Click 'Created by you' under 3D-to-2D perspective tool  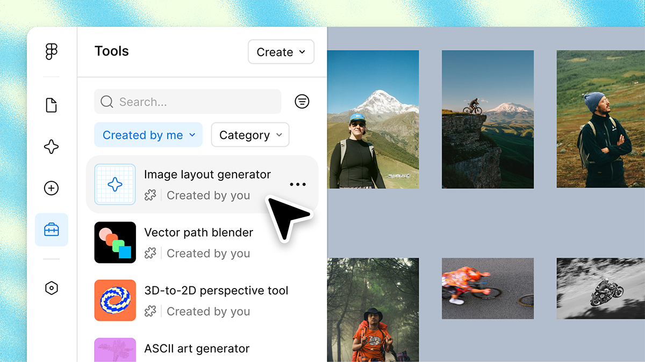(209, 311)
